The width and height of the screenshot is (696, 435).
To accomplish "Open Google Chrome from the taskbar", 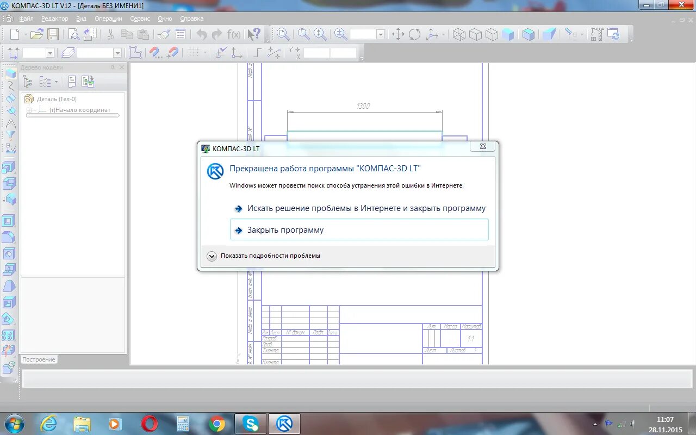I will coord(217,424).
